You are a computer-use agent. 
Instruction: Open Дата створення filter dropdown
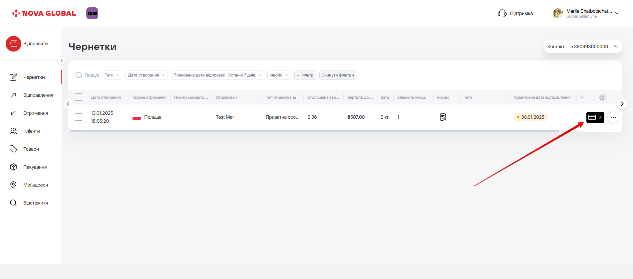click(147, 75)
